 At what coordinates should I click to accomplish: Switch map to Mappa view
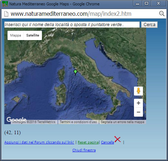(x=15, y=35)
